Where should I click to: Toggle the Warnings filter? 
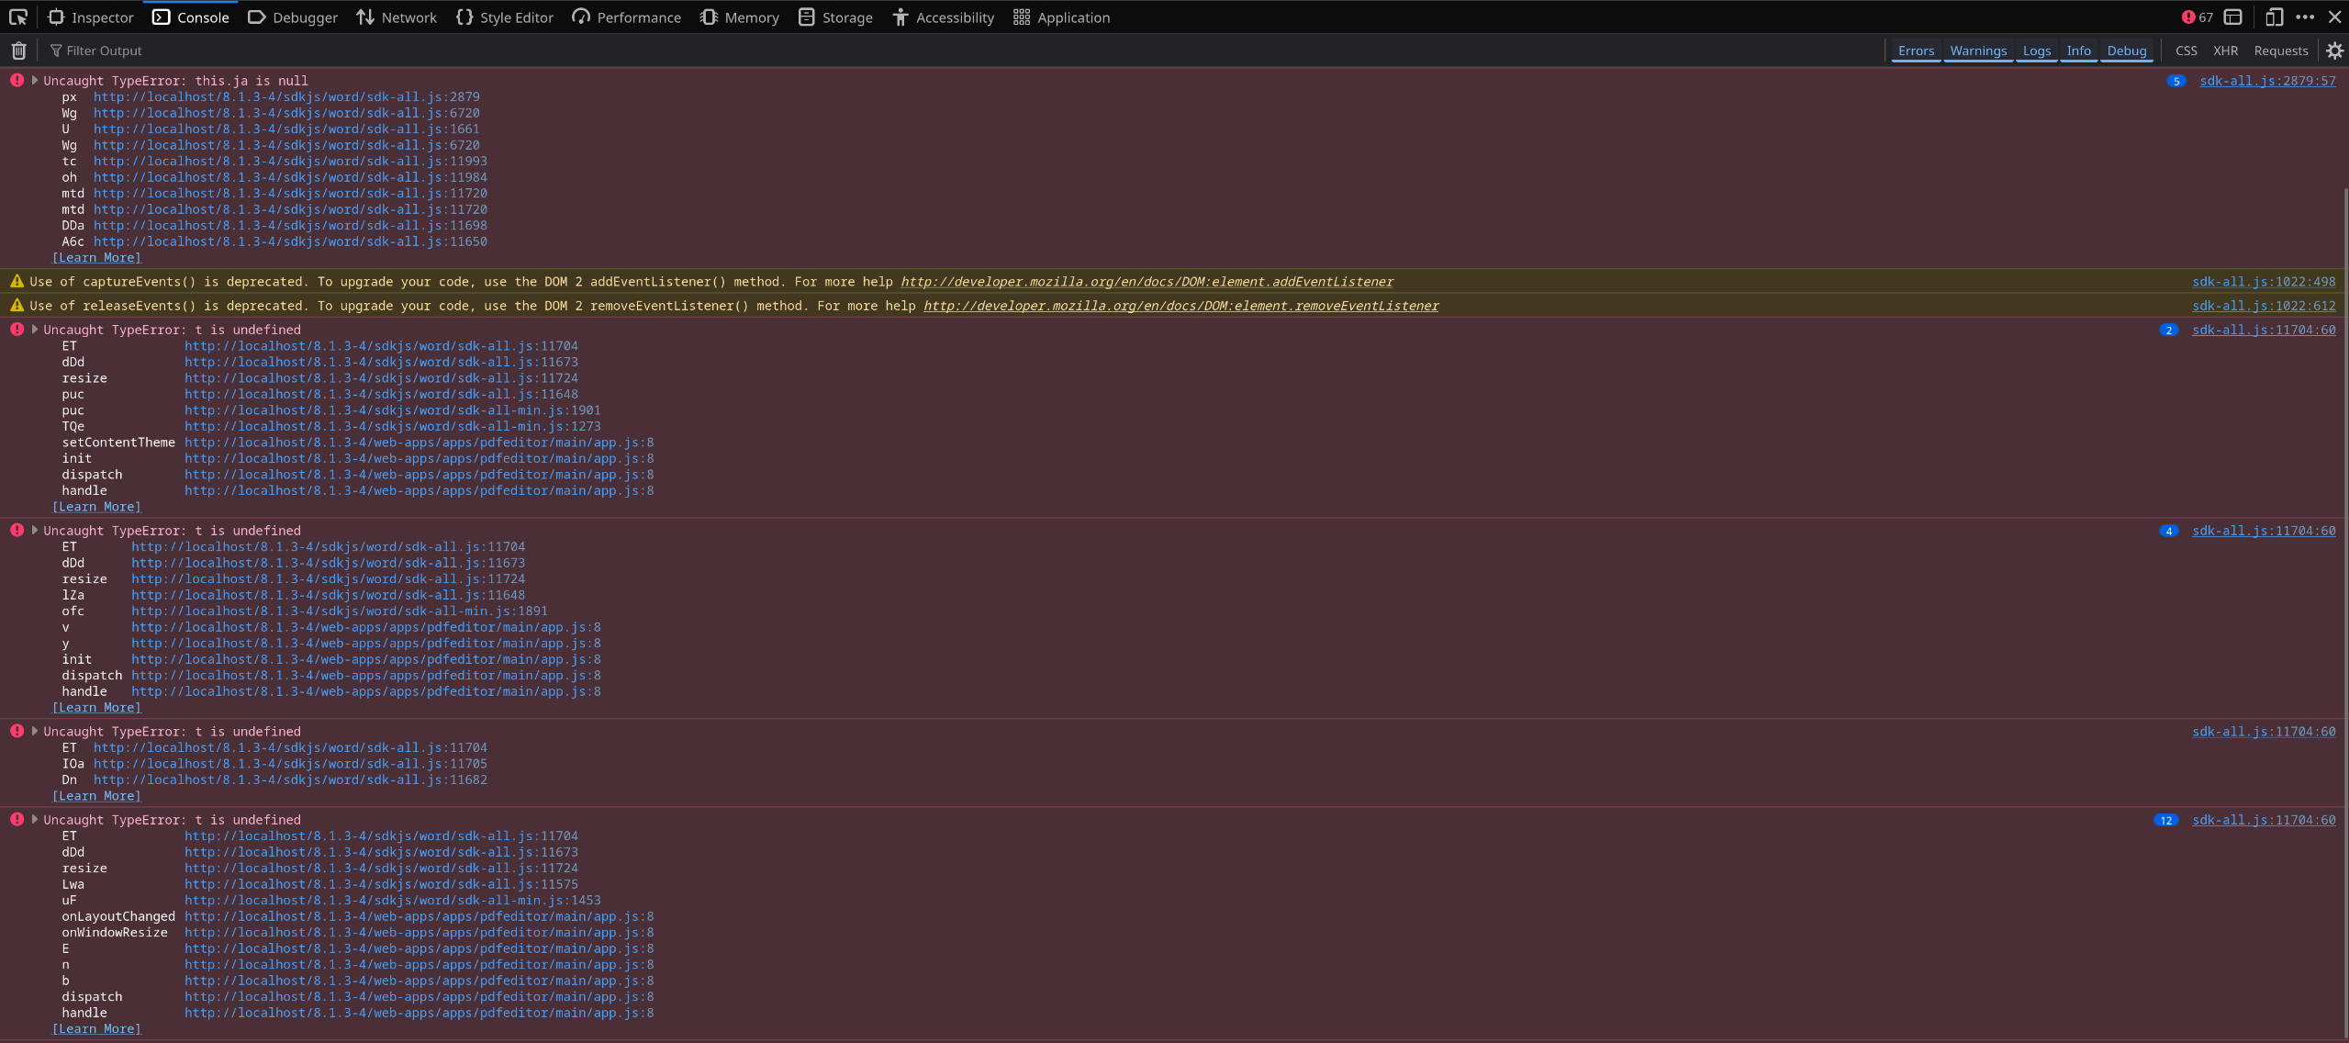(x=1977, y=50)
